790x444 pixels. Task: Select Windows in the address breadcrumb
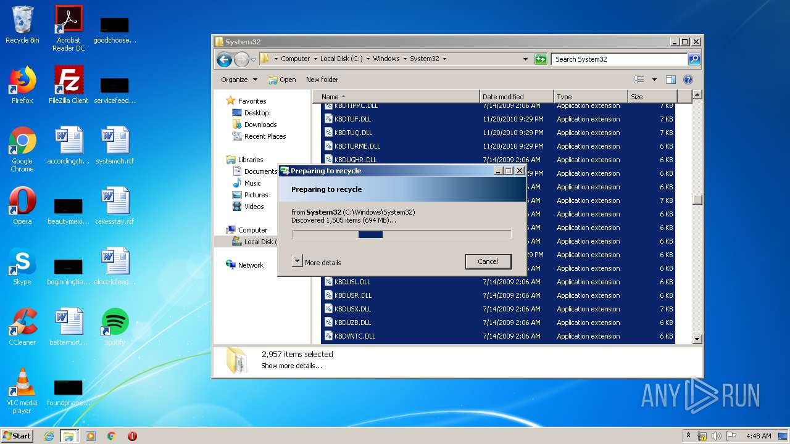click(386, 59)
